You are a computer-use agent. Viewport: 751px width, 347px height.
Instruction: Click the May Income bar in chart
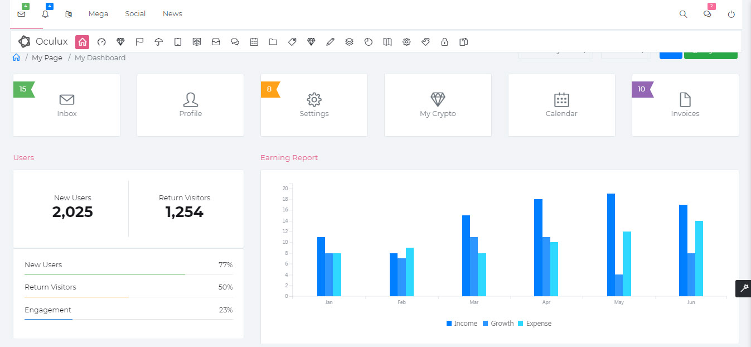(611, 245)
